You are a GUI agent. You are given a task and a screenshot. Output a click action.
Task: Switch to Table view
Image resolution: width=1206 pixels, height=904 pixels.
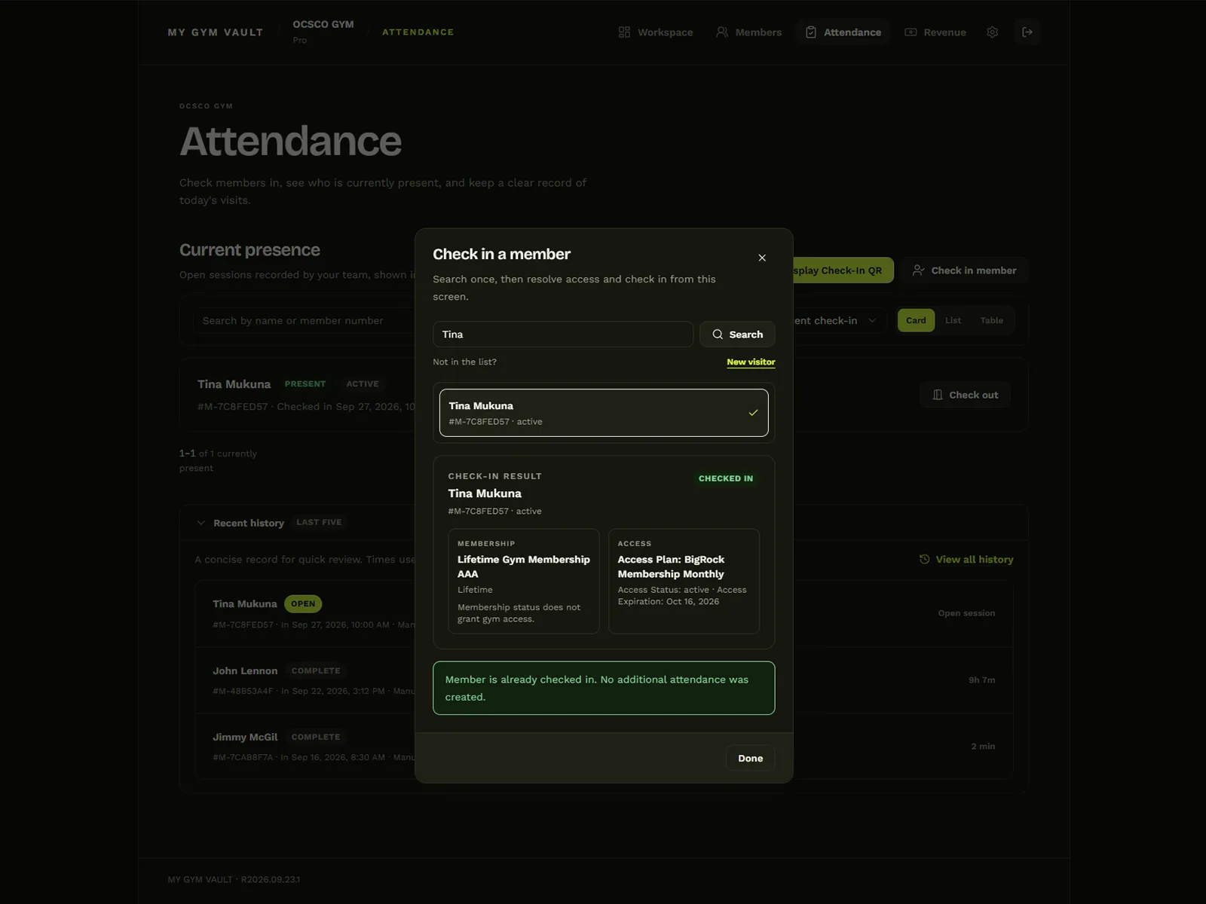pyautogui.click(x=991, y=320)
